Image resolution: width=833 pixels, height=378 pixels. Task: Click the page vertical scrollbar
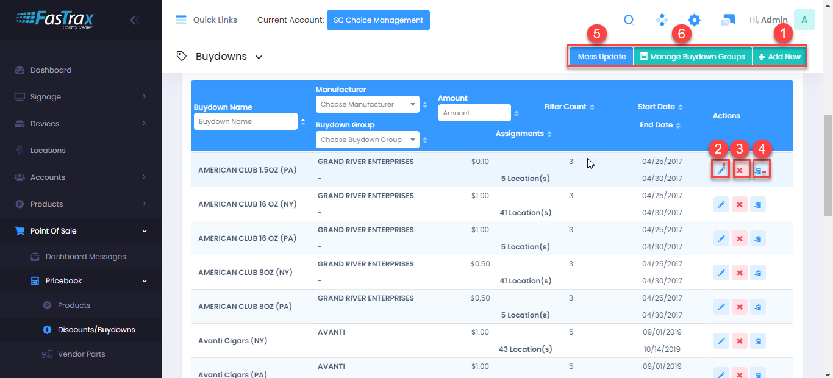828,165
